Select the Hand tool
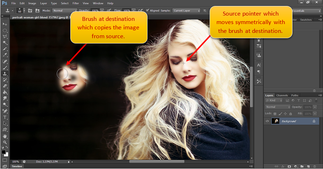The width and height of the screenshot is (323, 169). 5,136
